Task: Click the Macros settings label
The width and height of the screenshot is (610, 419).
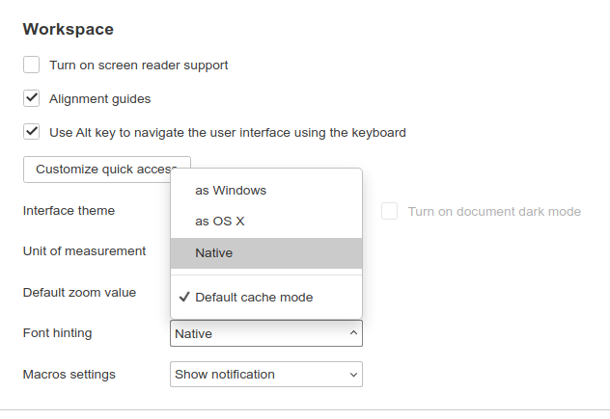Action: [69, 375]
